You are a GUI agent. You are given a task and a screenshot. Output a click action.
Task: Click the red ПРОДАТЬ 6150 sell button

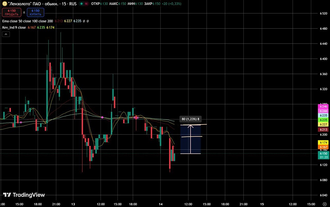(12, 13)
